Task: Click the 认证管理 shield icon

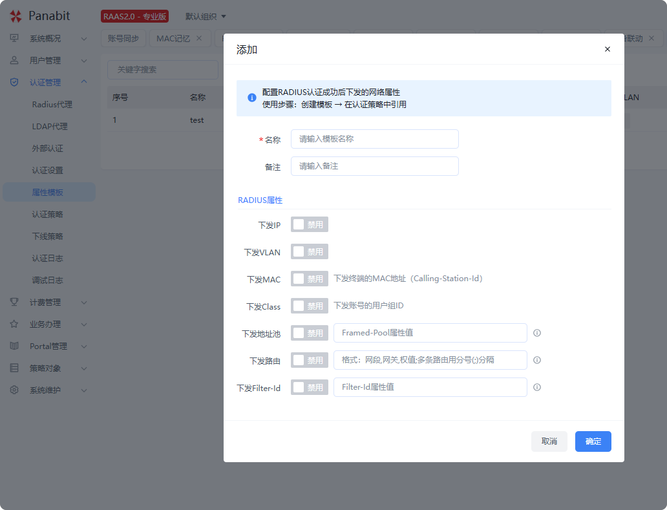Action: tap(14, 82)
